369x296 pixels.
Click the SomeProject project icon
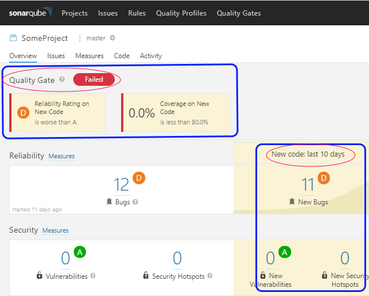13,38
